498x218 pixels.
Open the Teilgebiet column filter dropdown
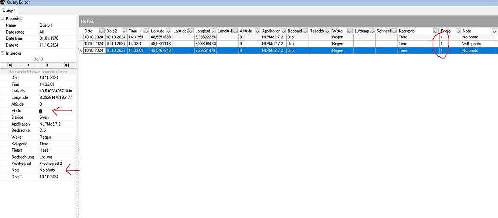pyautogui.click(x=327, y=31)
